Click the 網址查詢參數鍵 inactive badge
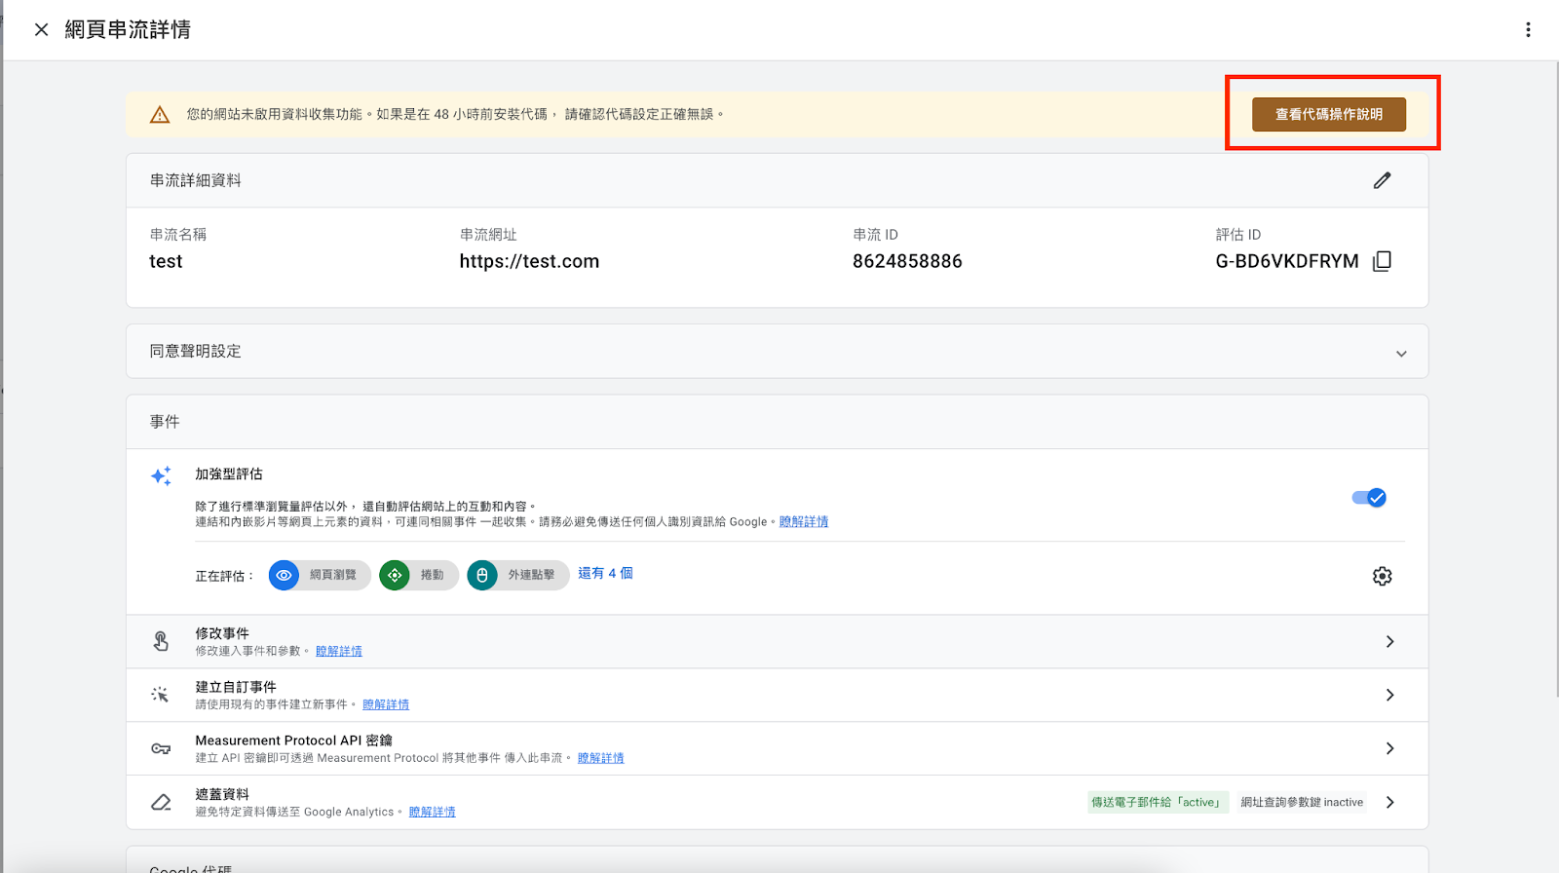This screenshot has width=1559, height=873. [1302, 802]
